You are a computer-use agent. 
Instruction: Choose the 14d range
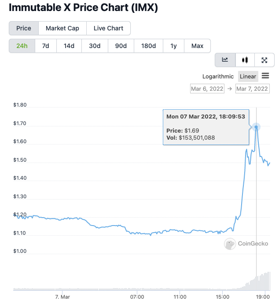(69, 46)
